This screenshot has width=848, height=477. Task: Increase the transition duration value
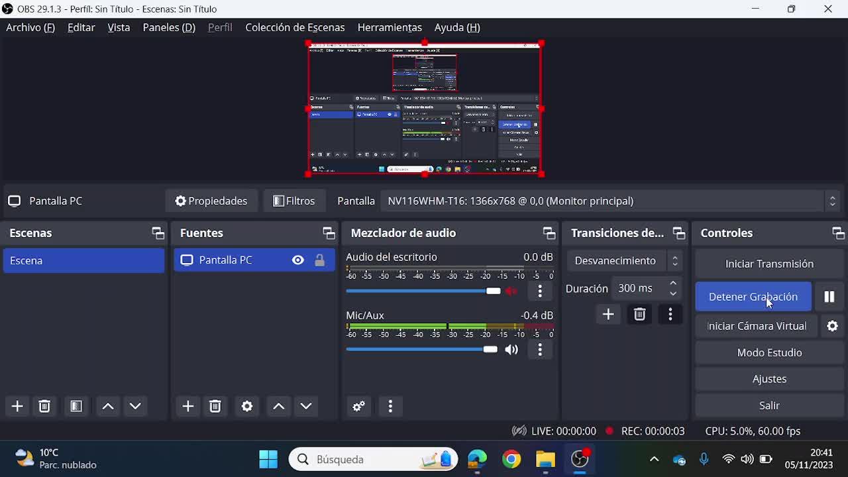tap(673, 284)
